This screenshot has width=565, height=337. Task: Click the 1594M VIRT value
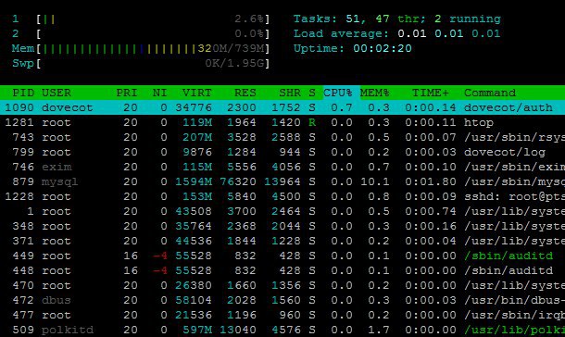[x=194, y=181]
